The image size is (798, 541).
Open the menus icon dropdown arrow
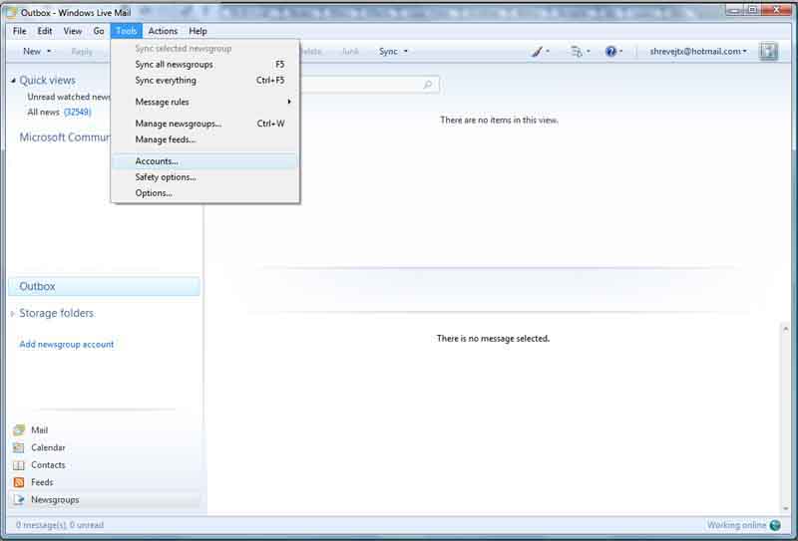[x=589, y=52]
